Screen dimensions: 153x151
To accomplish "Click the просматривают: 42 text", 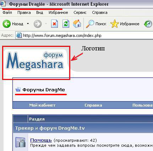I will click(x=75, y=140).
